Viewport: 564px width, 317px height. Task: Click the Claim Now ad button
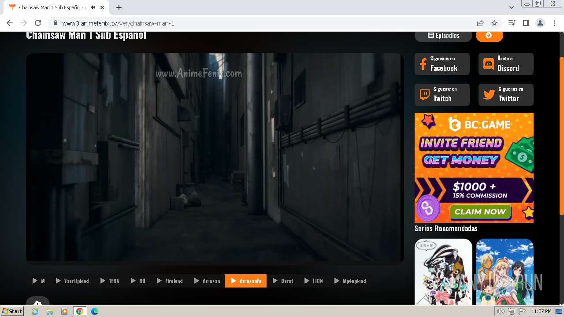point(480,212)
